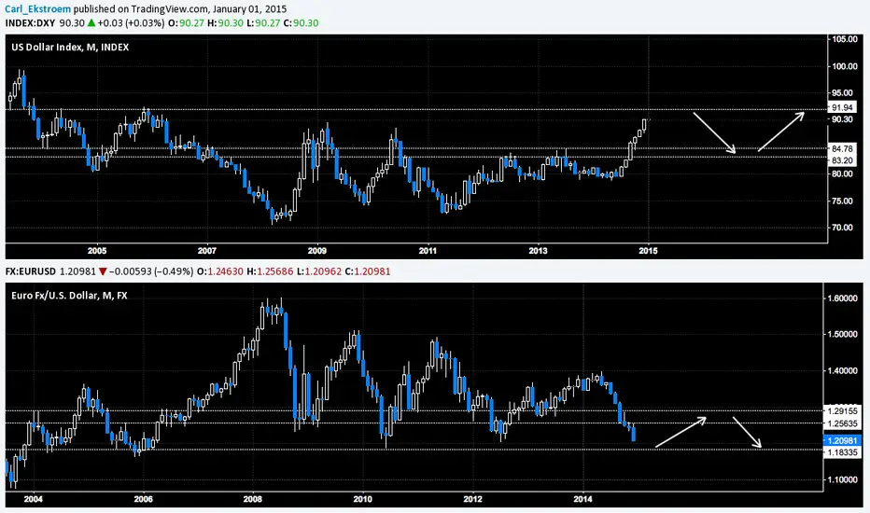870x513 pixels.
Task: Click the 1.10000 price axis label
Action: tap(842, 479)
